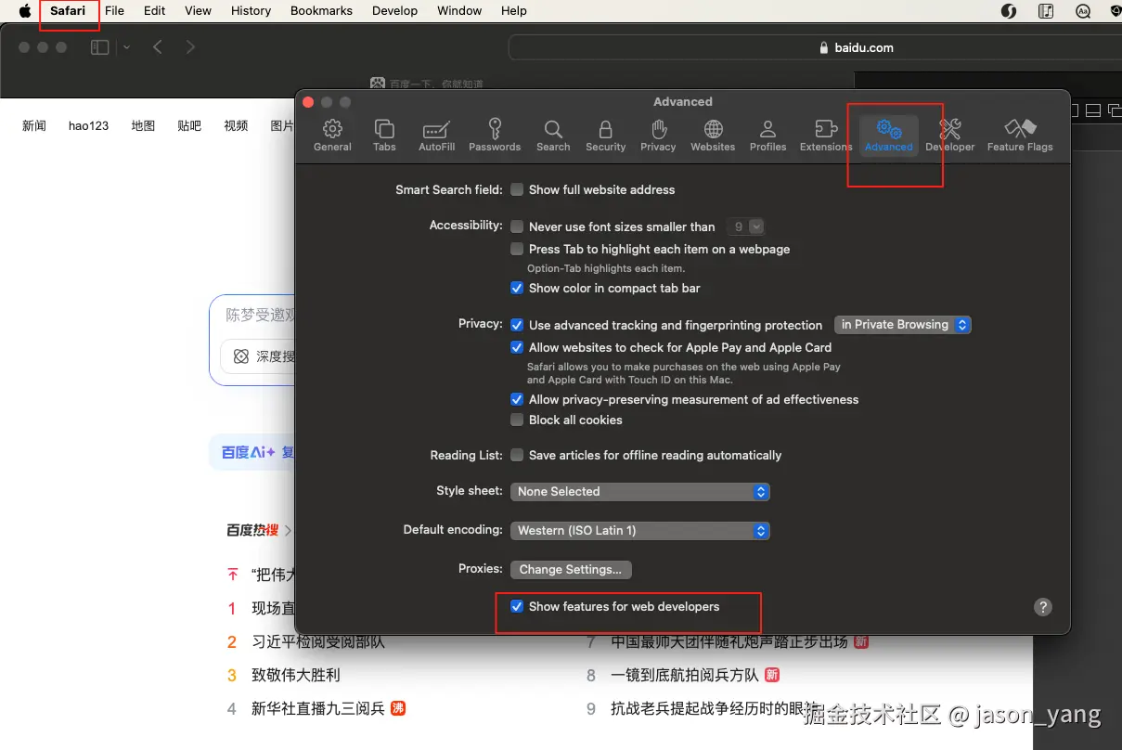Open the Tabs settings pane

click(384, 136)
